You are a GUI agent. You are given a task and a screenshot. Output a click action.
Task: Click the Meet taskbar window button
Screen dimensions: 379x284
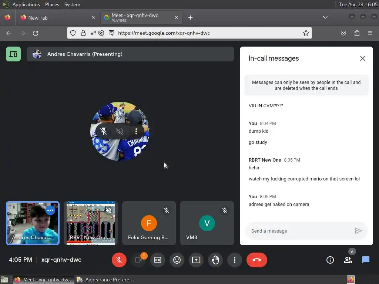[x=44, y=280]
